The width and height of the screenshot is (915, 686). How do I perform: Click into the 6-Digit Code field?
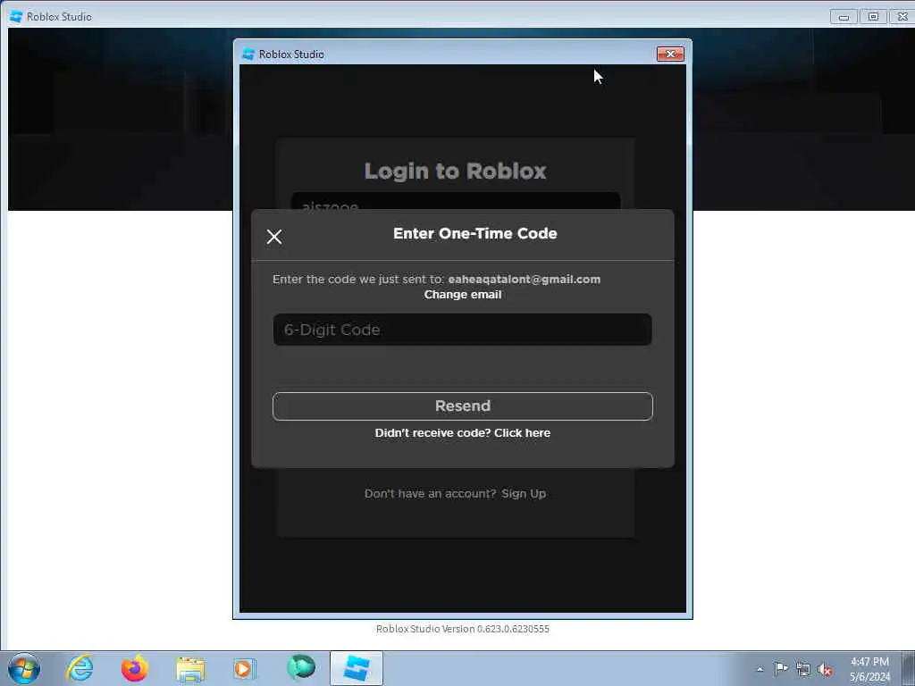[462, 330]
